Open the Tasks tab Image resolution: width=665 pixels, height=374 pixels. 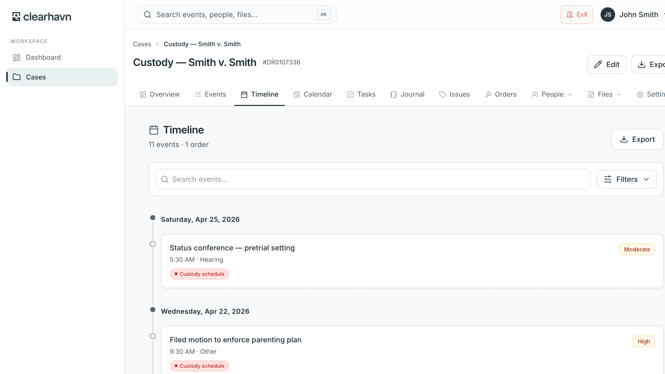click(x=361, y=94)
